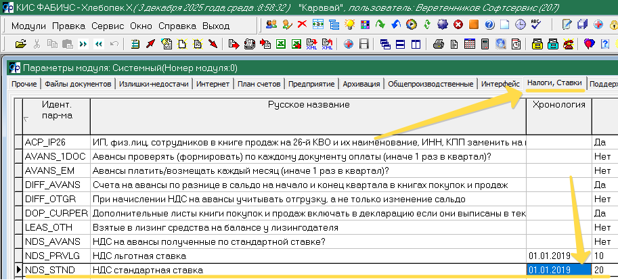Click the globe search icon
The image size is (618, 280).
[500, 44]
